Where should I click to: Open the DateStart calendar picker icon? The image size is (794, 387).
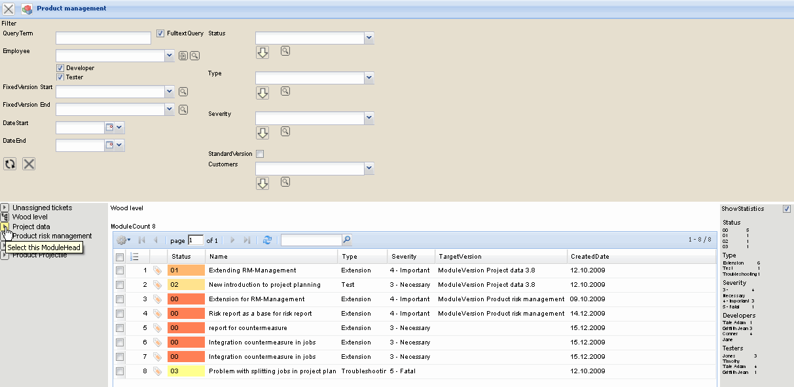110,127
